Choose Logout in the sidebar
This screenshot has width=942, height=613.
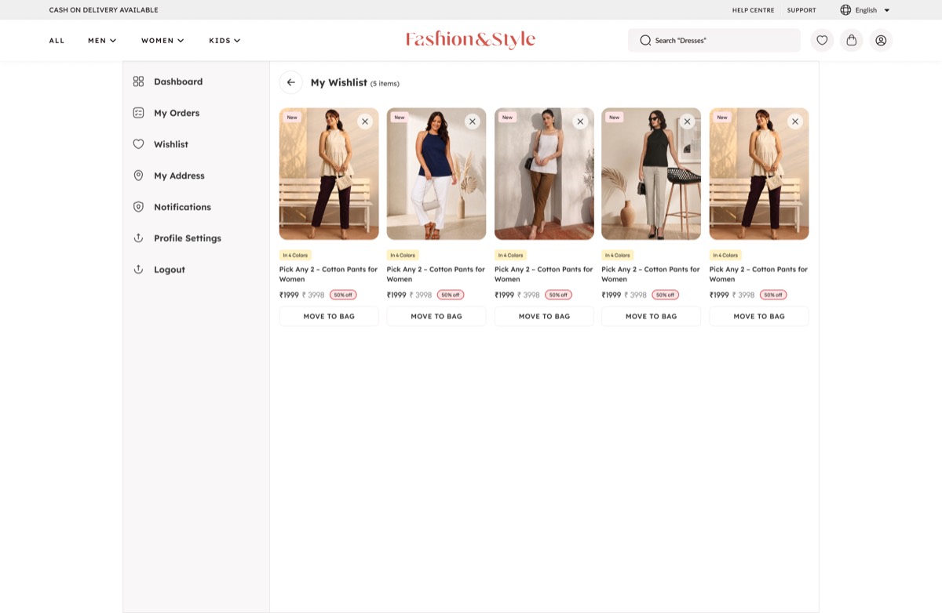tap(170, 270)
